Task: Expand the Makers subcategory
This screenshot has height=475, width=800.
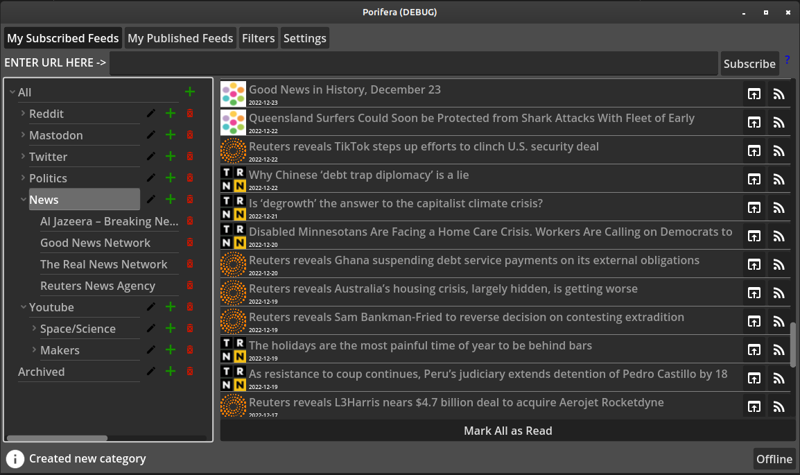Action: pyautogui.click(x=34, y=349)
